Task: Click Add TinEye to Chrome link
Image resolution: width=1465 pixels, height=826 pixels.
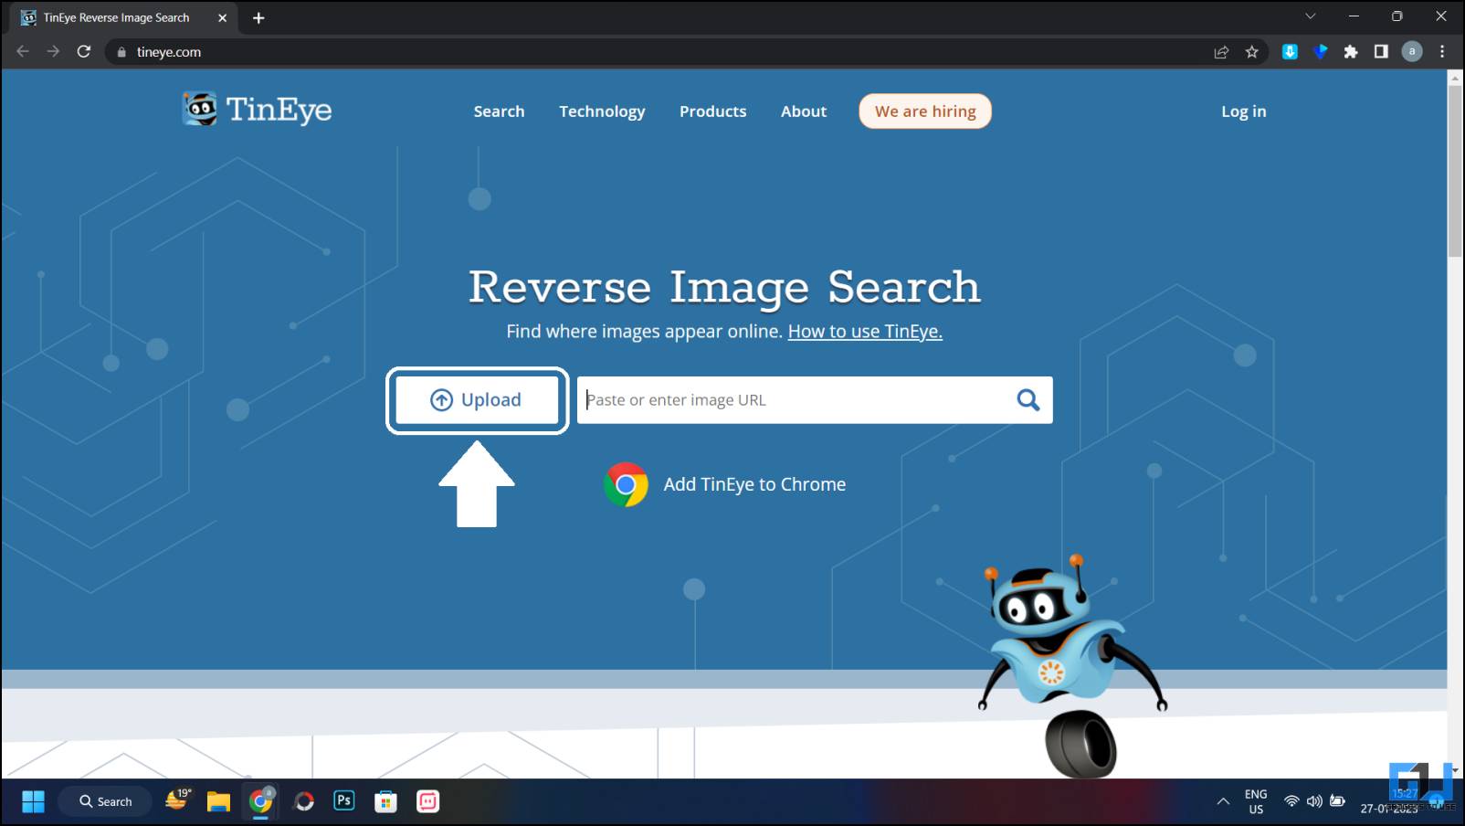Action: coord(754,484)
